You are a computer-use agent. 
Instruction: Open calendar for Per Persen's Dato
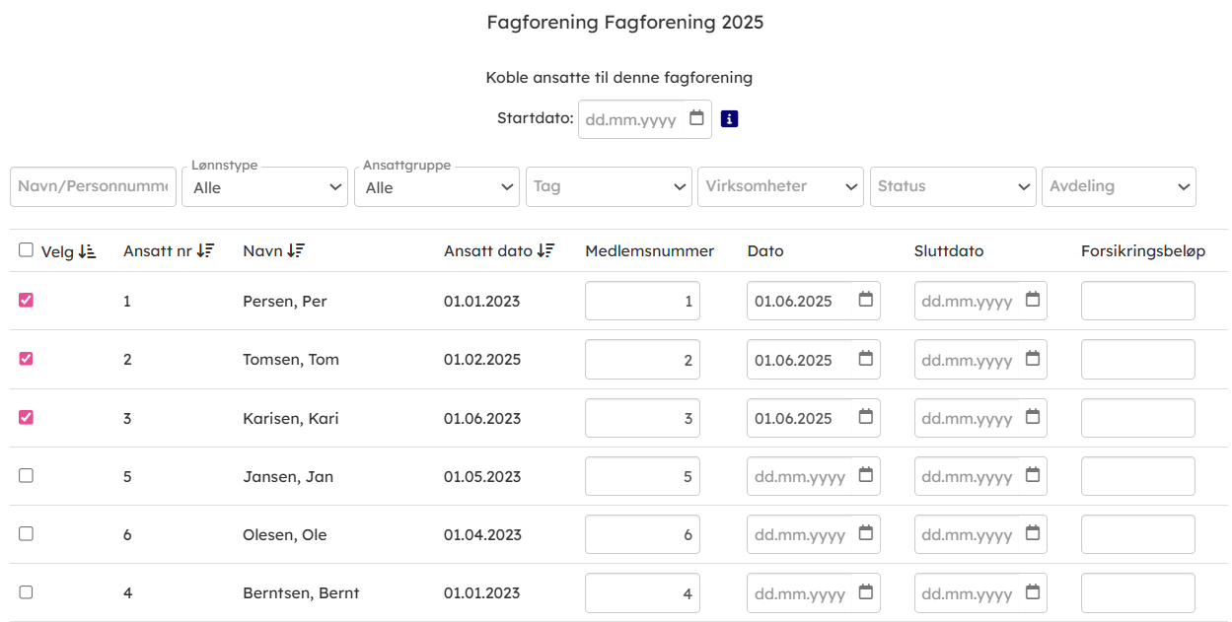(x=865, y=300)
